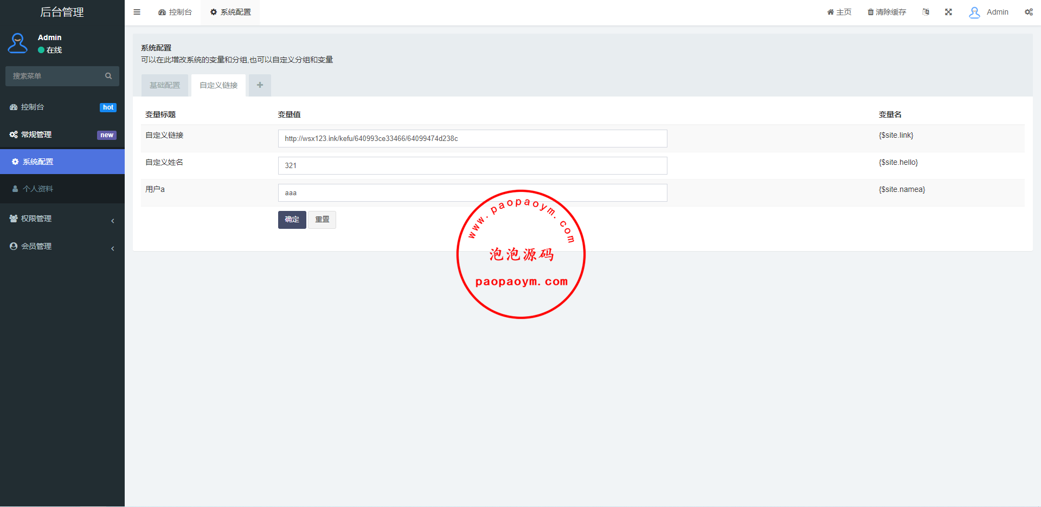Screen dimensions: 1041x507
Task: Expand the 会员管理 menu
Action: pos(62,246)
